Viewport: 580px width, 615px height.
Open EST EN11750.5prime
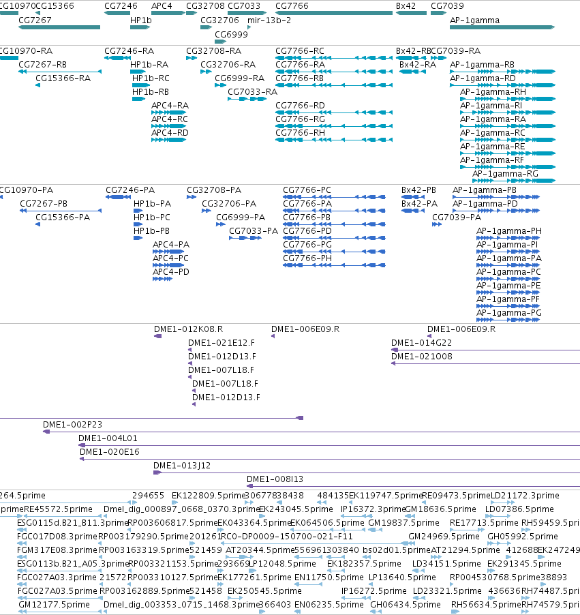point(329,577)
